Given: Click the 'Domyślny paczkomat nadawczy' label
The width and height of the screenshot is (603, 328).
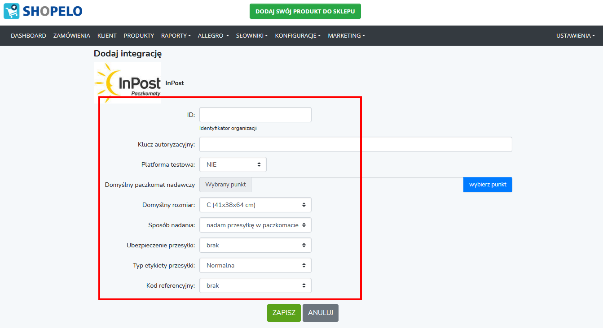Looking at the screenshot, I should tap(150, 185).
